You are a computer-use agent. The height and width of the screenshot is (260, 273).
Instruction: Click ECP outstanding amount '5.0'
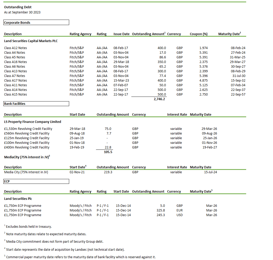pyautogui.click(x=163, y=206)
